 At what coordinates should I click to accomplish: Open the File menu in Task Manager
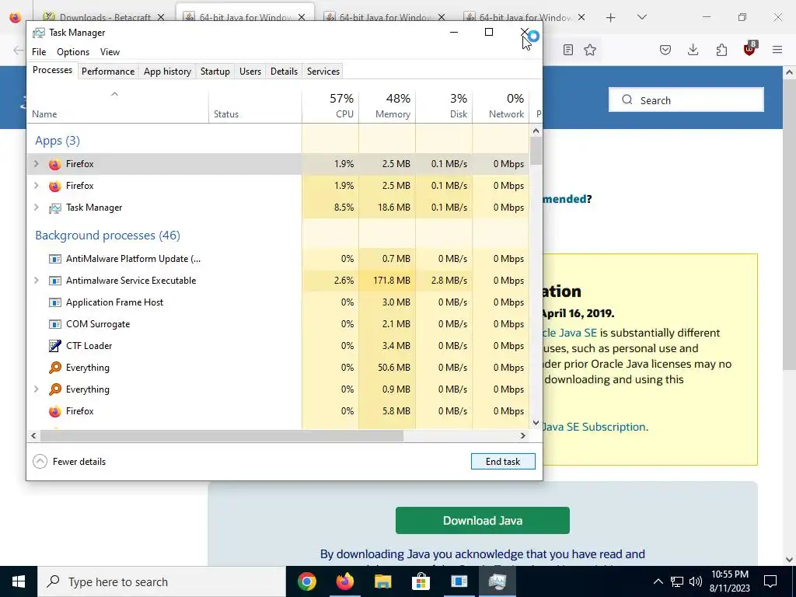click(39, 52)
